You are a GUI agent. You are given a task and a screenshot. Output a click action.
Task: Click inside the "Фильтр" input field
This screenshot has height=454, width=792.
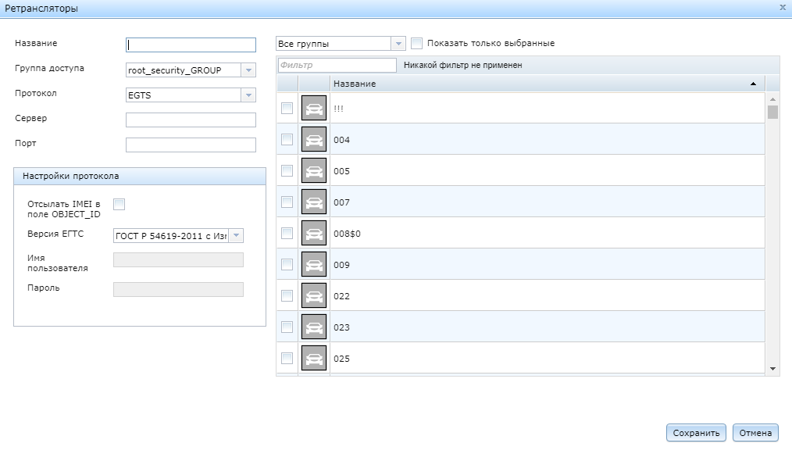click(x=336, y=64)
